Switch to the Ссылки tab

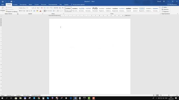[x=37, y=4]
